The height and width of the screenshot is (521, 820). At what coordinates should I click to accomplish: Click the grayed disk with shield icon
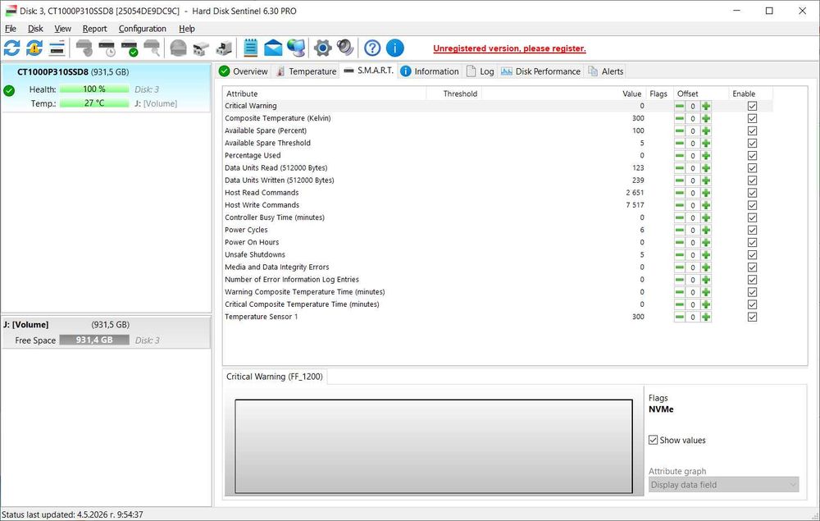(84, 48)
